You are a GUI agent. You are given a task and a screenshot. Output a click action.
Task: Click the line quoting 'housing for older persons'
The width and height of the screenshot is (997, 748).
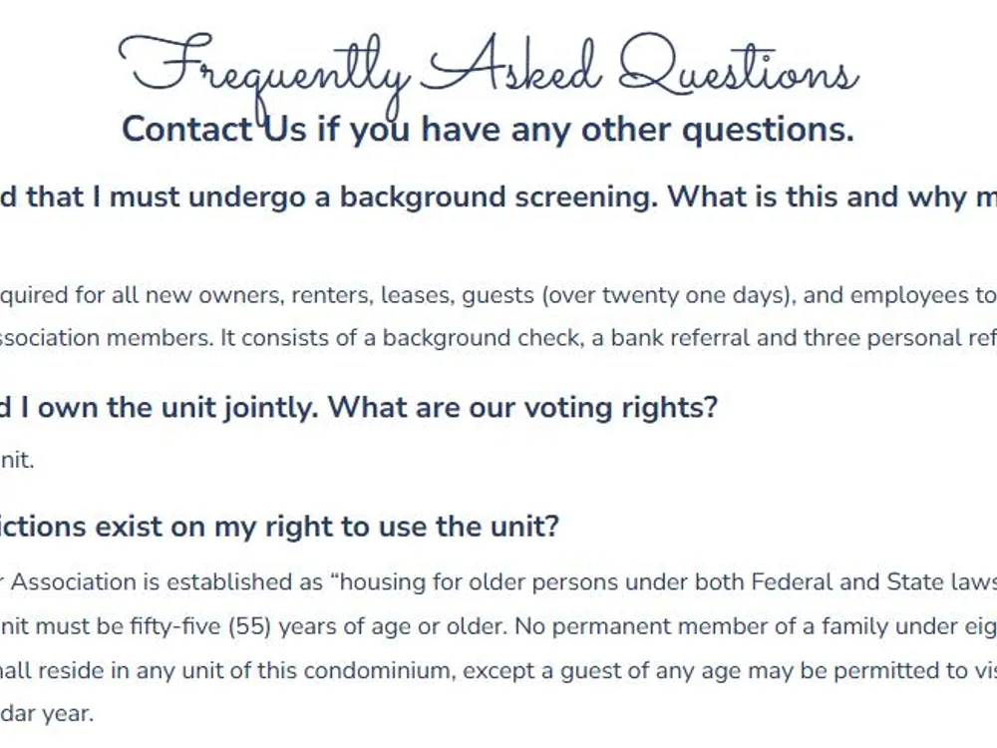(498, 582)
